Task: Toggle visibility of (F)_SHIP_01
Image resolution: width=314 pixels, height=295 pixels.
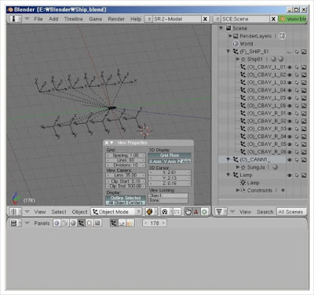Action: pyautogui.click(x=290, y=52)
